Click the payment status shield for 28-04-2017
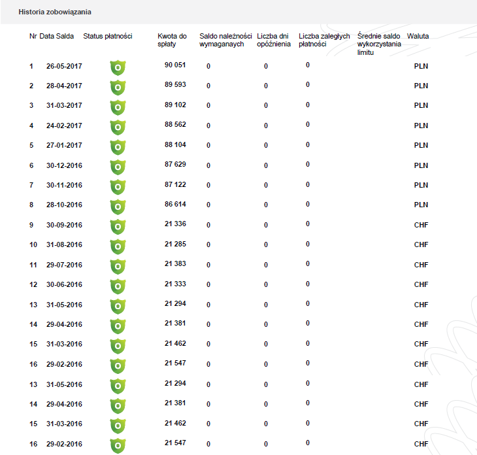Viewport: 477px width, 455px height. point(118,88)
